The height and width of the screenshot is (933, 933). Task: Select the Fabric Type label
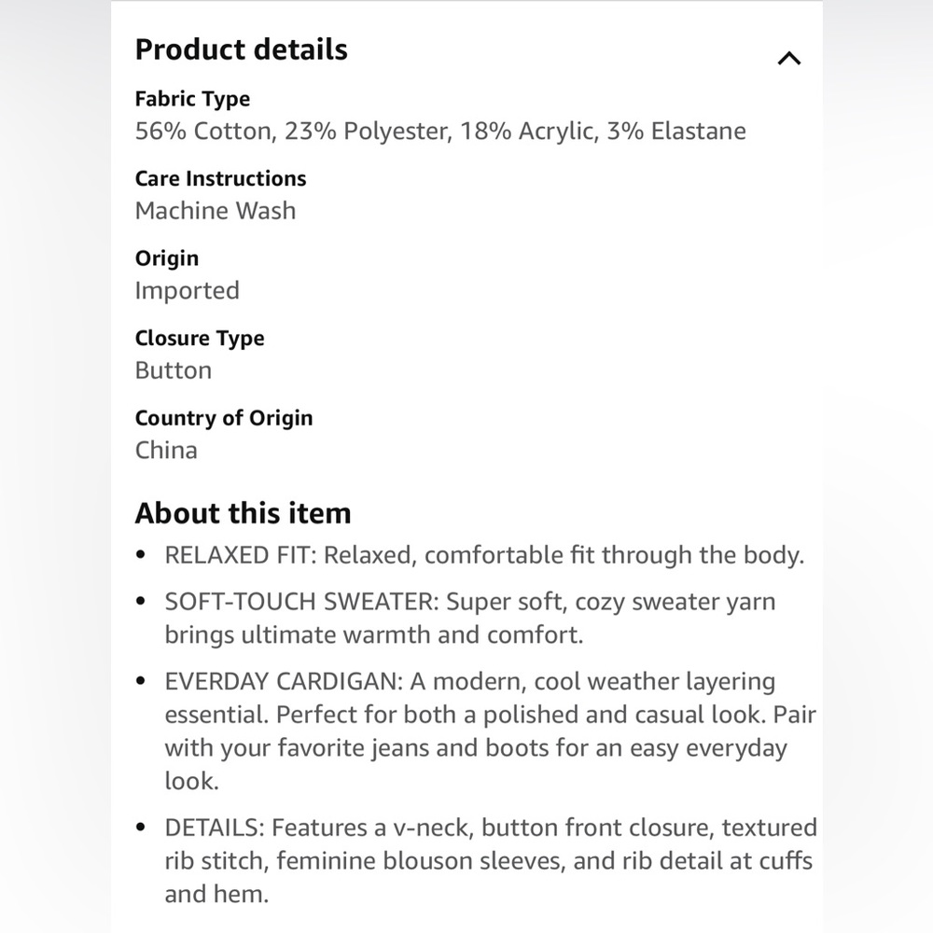[x=192, y=99]
